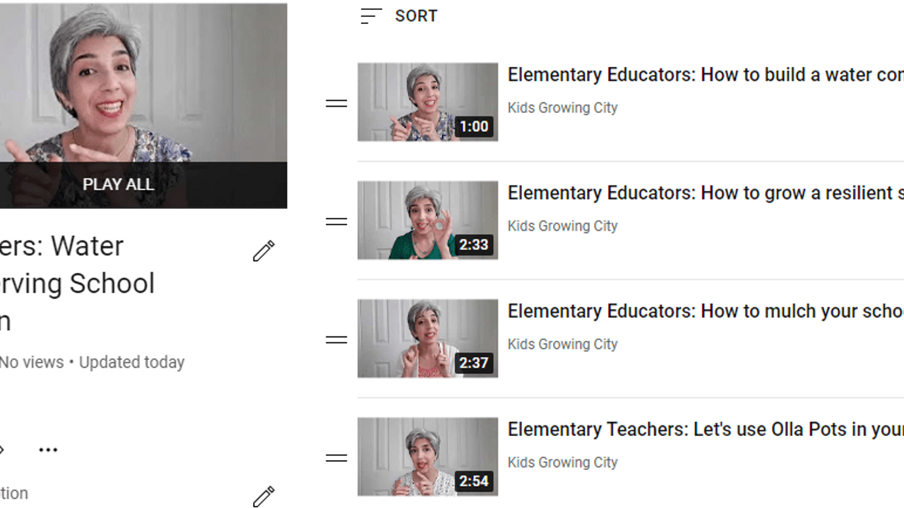Select the drag handle beside the mulch video
Screen dimensions: 904x508
336,340
